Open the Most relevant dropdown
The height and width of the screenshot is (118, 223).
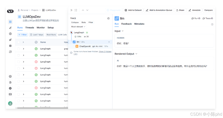point(78,27)
